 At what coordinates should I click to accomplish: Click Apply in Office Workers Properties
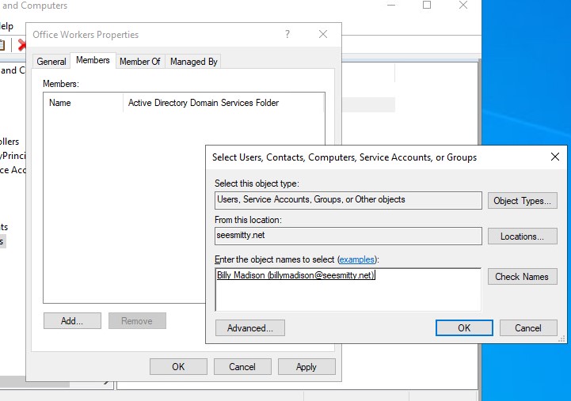click(x=306, y=366)
